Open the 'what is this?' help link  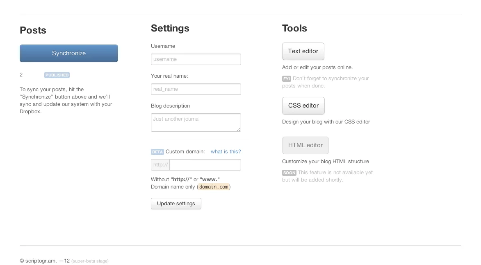[x=226, y=151]
